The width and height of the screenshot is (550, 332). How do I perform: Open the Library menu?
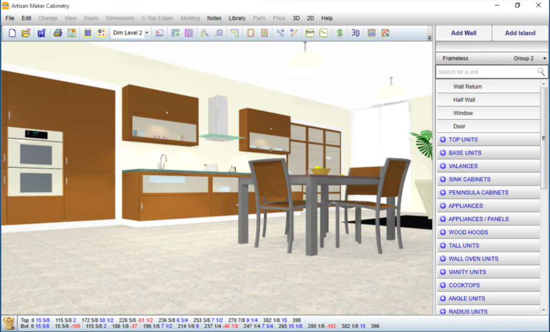(x=237, y=18)
